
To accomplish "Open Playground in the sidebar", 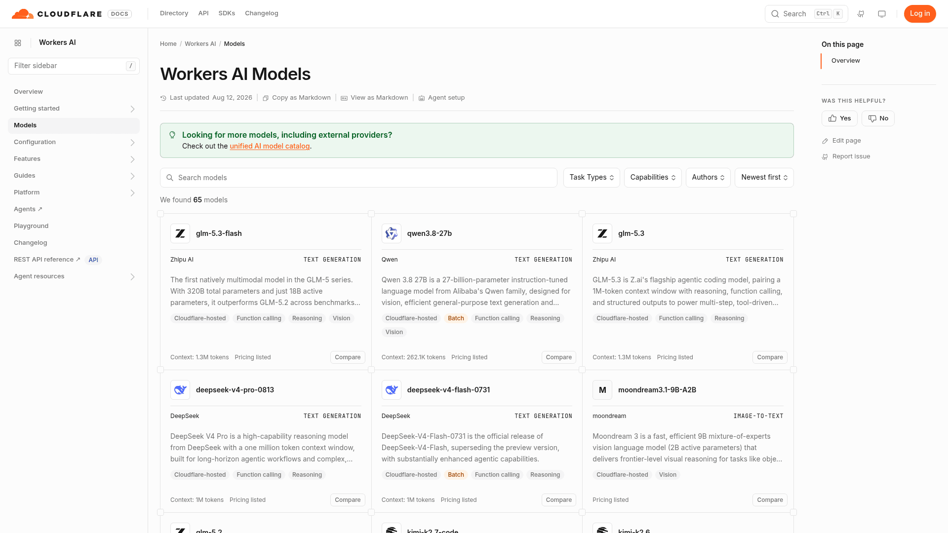I will 74,226.
